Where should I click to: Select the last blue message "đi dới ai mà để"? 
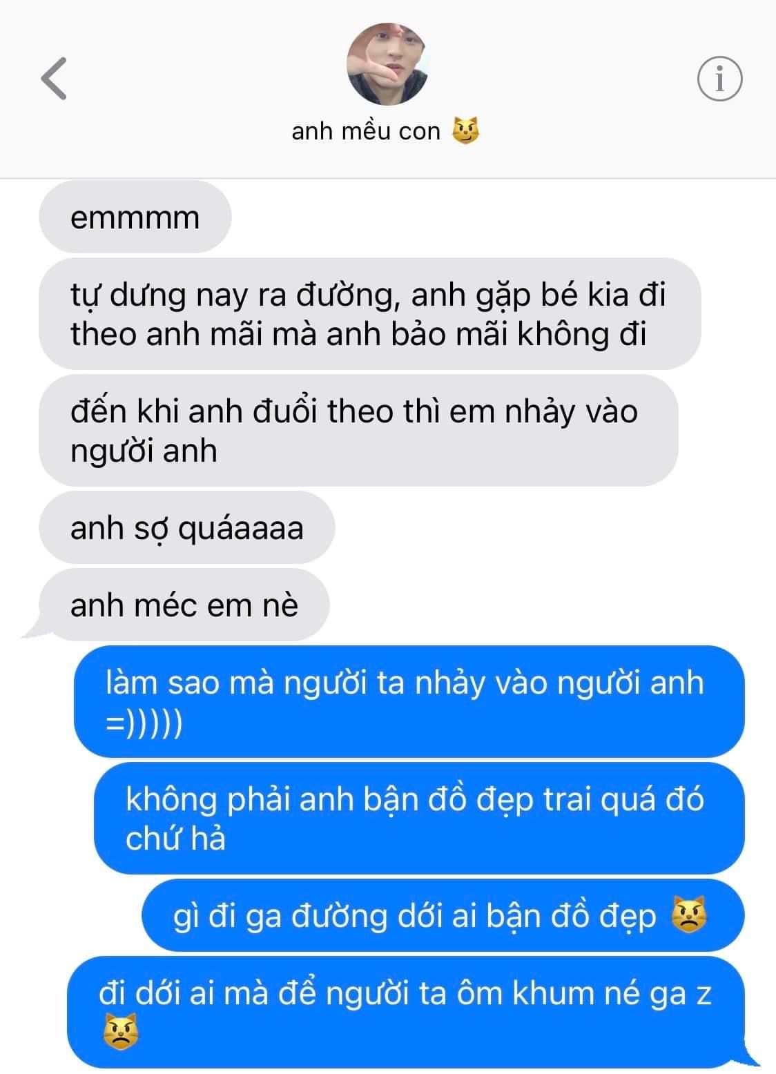(x=406, y=1013)
